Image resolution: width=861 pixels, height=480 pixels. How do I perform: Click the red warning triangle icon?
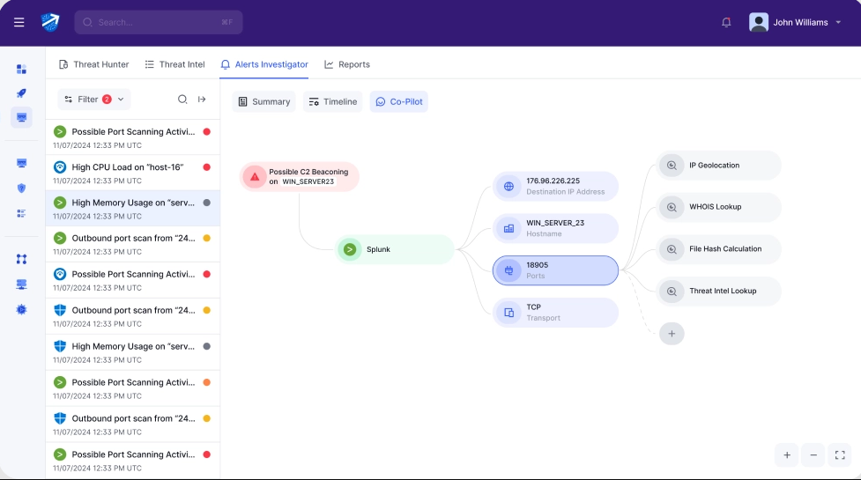(x=255, y=177)
